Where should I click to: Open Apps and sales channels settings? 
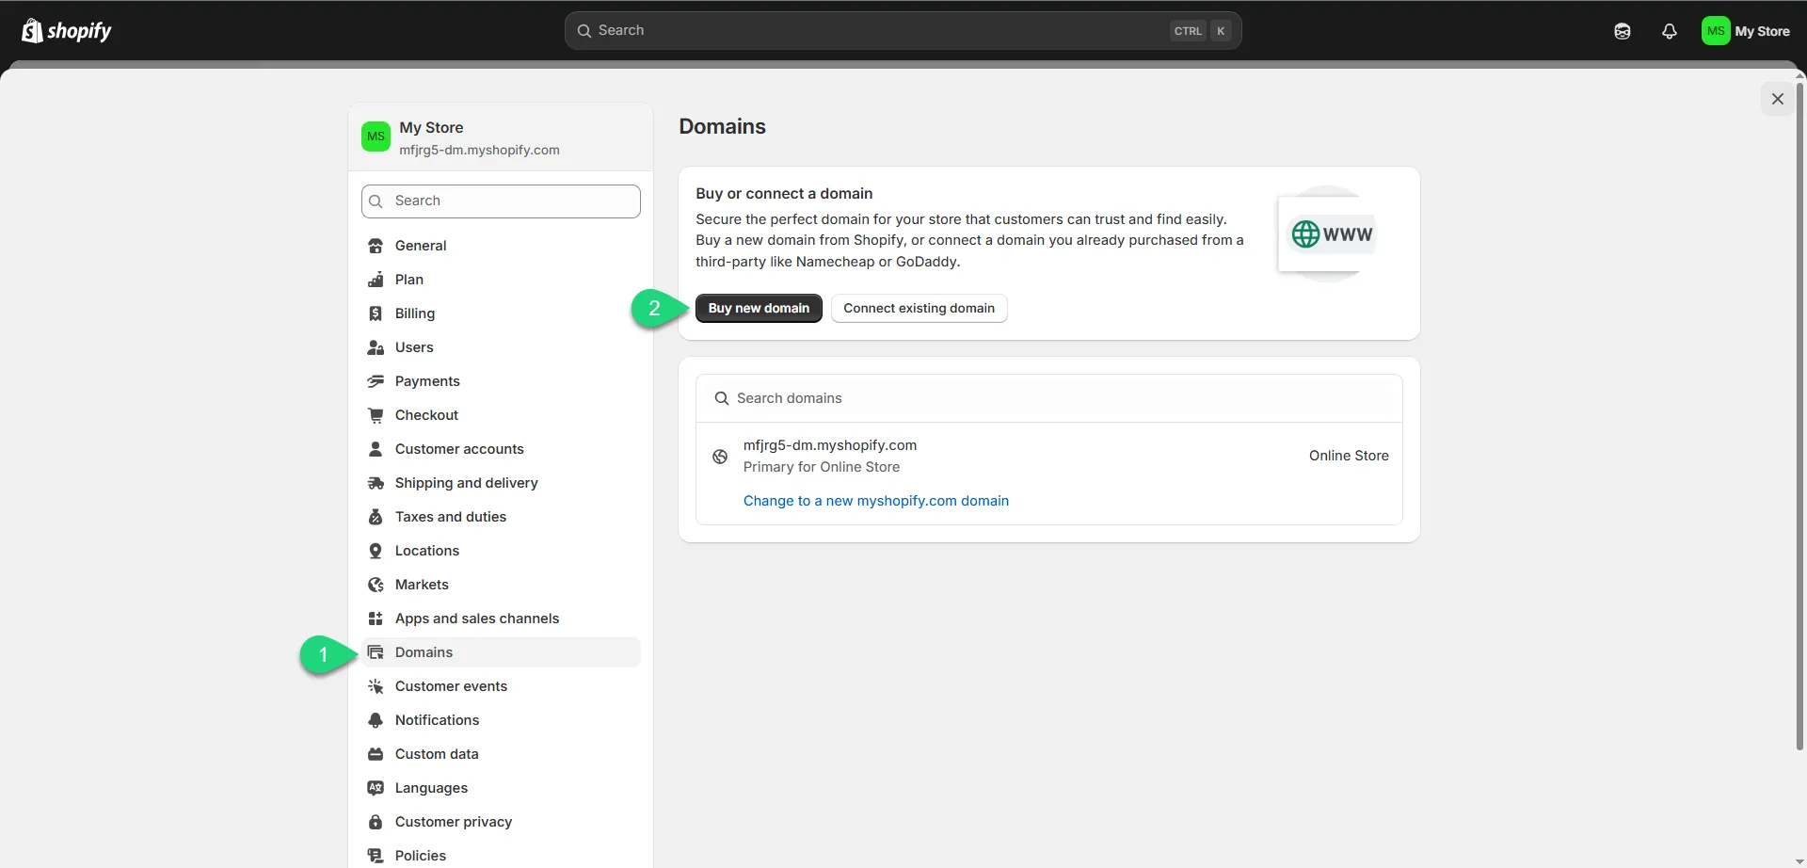click(x=476, y=619)
